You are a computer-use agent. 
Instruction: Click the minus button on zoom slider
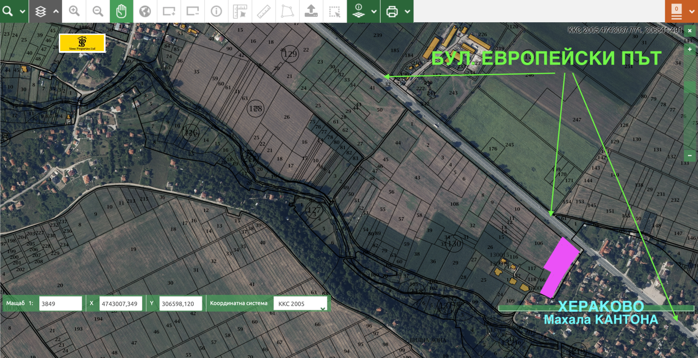click(x=690, y=155)
